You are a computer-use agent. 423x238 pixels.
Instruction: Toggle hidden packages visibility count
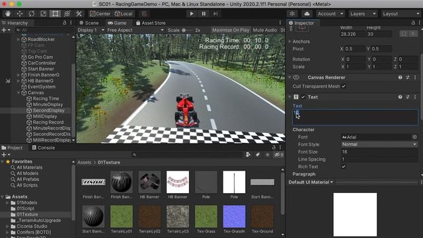279,155
